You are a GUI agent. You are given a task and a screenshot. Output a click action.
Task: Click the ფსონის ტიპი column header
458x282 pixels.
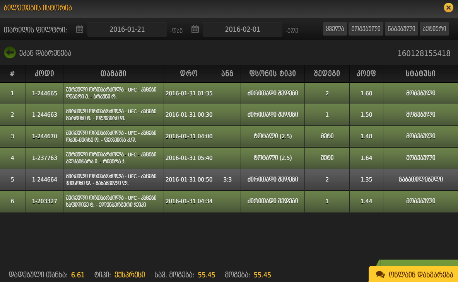[273, 73]
